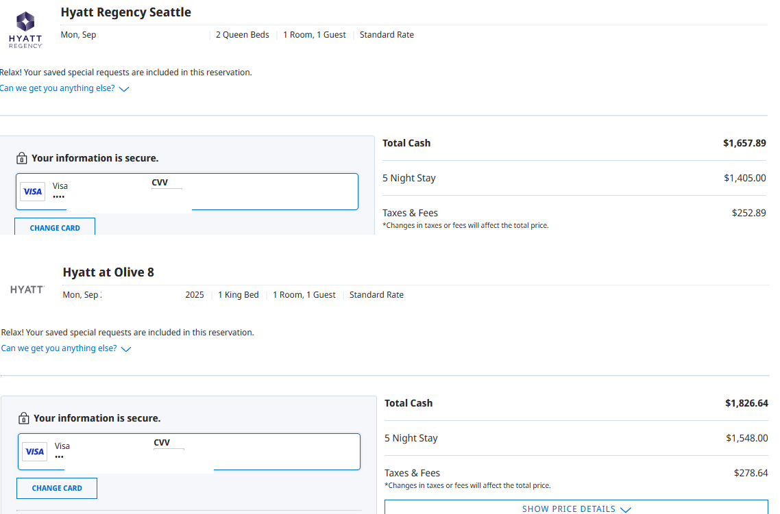
Task: Click the Visa card logo for Hyatt Regency Seattle
Action: 33,192
